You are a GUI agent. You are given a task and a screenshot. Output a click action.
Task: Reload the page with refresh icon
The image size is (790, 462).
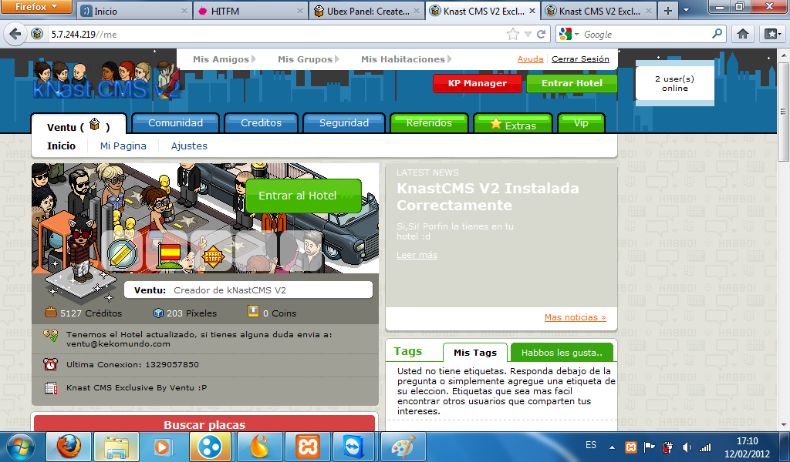coord(541,34)
